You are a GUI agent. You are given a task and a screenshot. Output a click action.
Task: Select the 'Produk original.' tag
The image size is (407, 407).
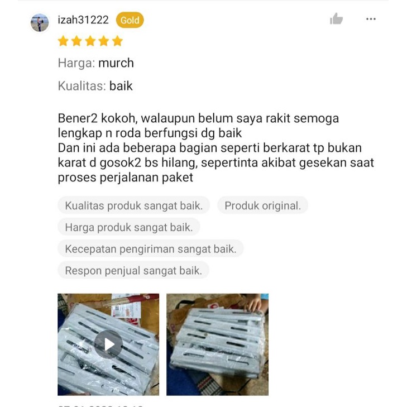pyautogui.click(x=263, y=205)
